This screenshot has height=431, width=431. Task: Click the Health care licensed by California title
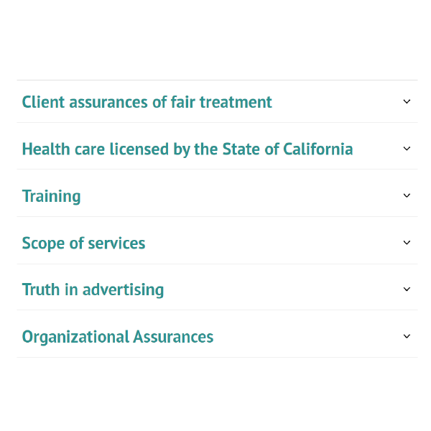point(187,149)
